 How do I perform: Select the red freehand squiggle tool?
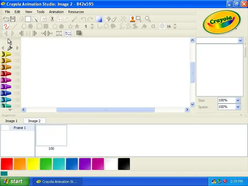click(x=6, y=26)
